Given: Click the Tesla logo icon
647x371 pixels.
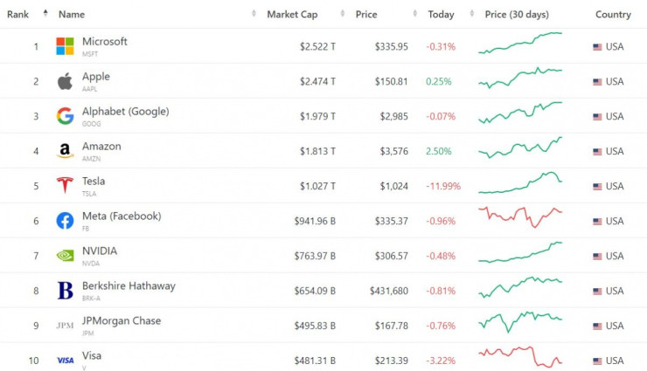Looking at the screenshot, I should pos(65,186).
